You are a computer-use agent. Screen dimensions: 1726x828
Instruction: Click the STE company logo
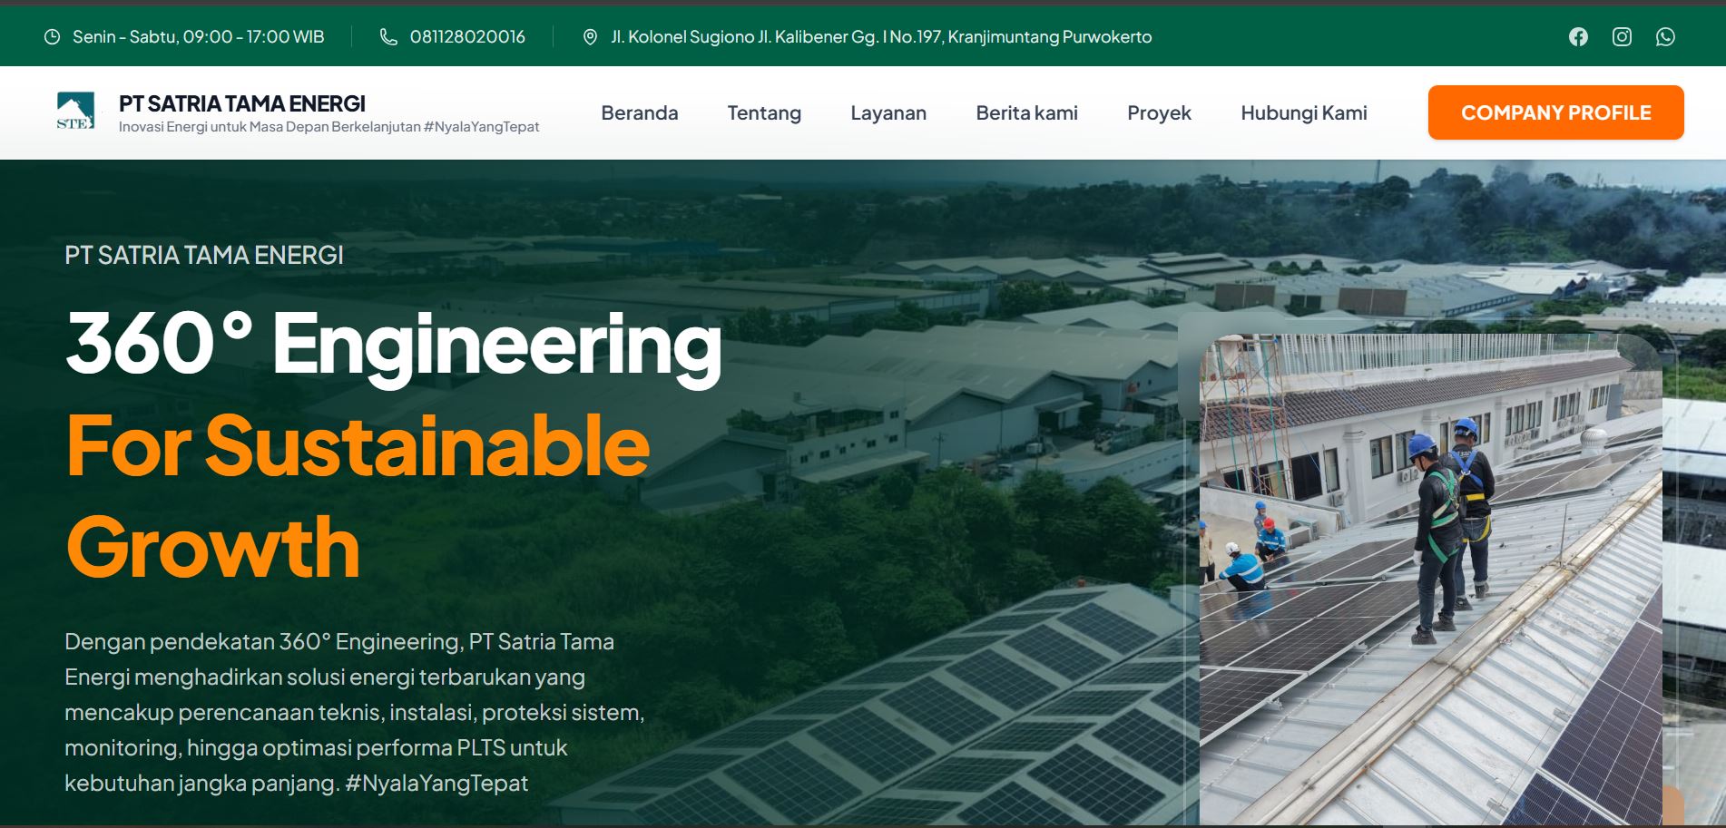point(75,112)
